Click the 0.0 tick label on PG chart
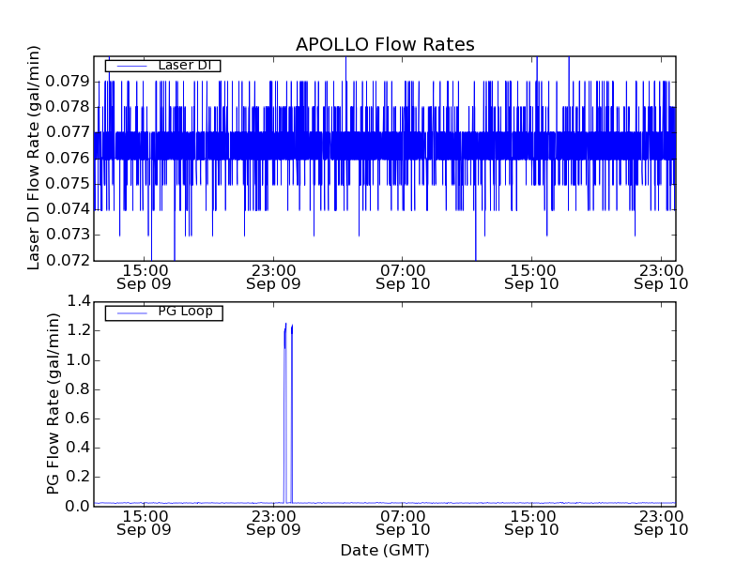751x563 pixels. [x=78, y=506]
